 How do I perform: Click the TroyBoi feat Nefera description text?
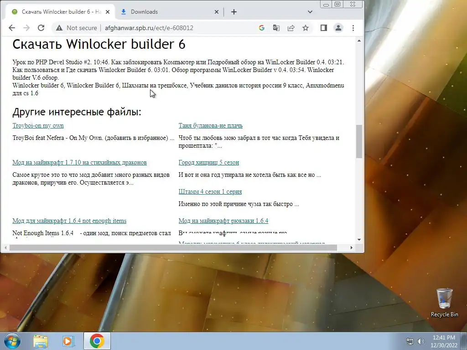pos(93,138)
